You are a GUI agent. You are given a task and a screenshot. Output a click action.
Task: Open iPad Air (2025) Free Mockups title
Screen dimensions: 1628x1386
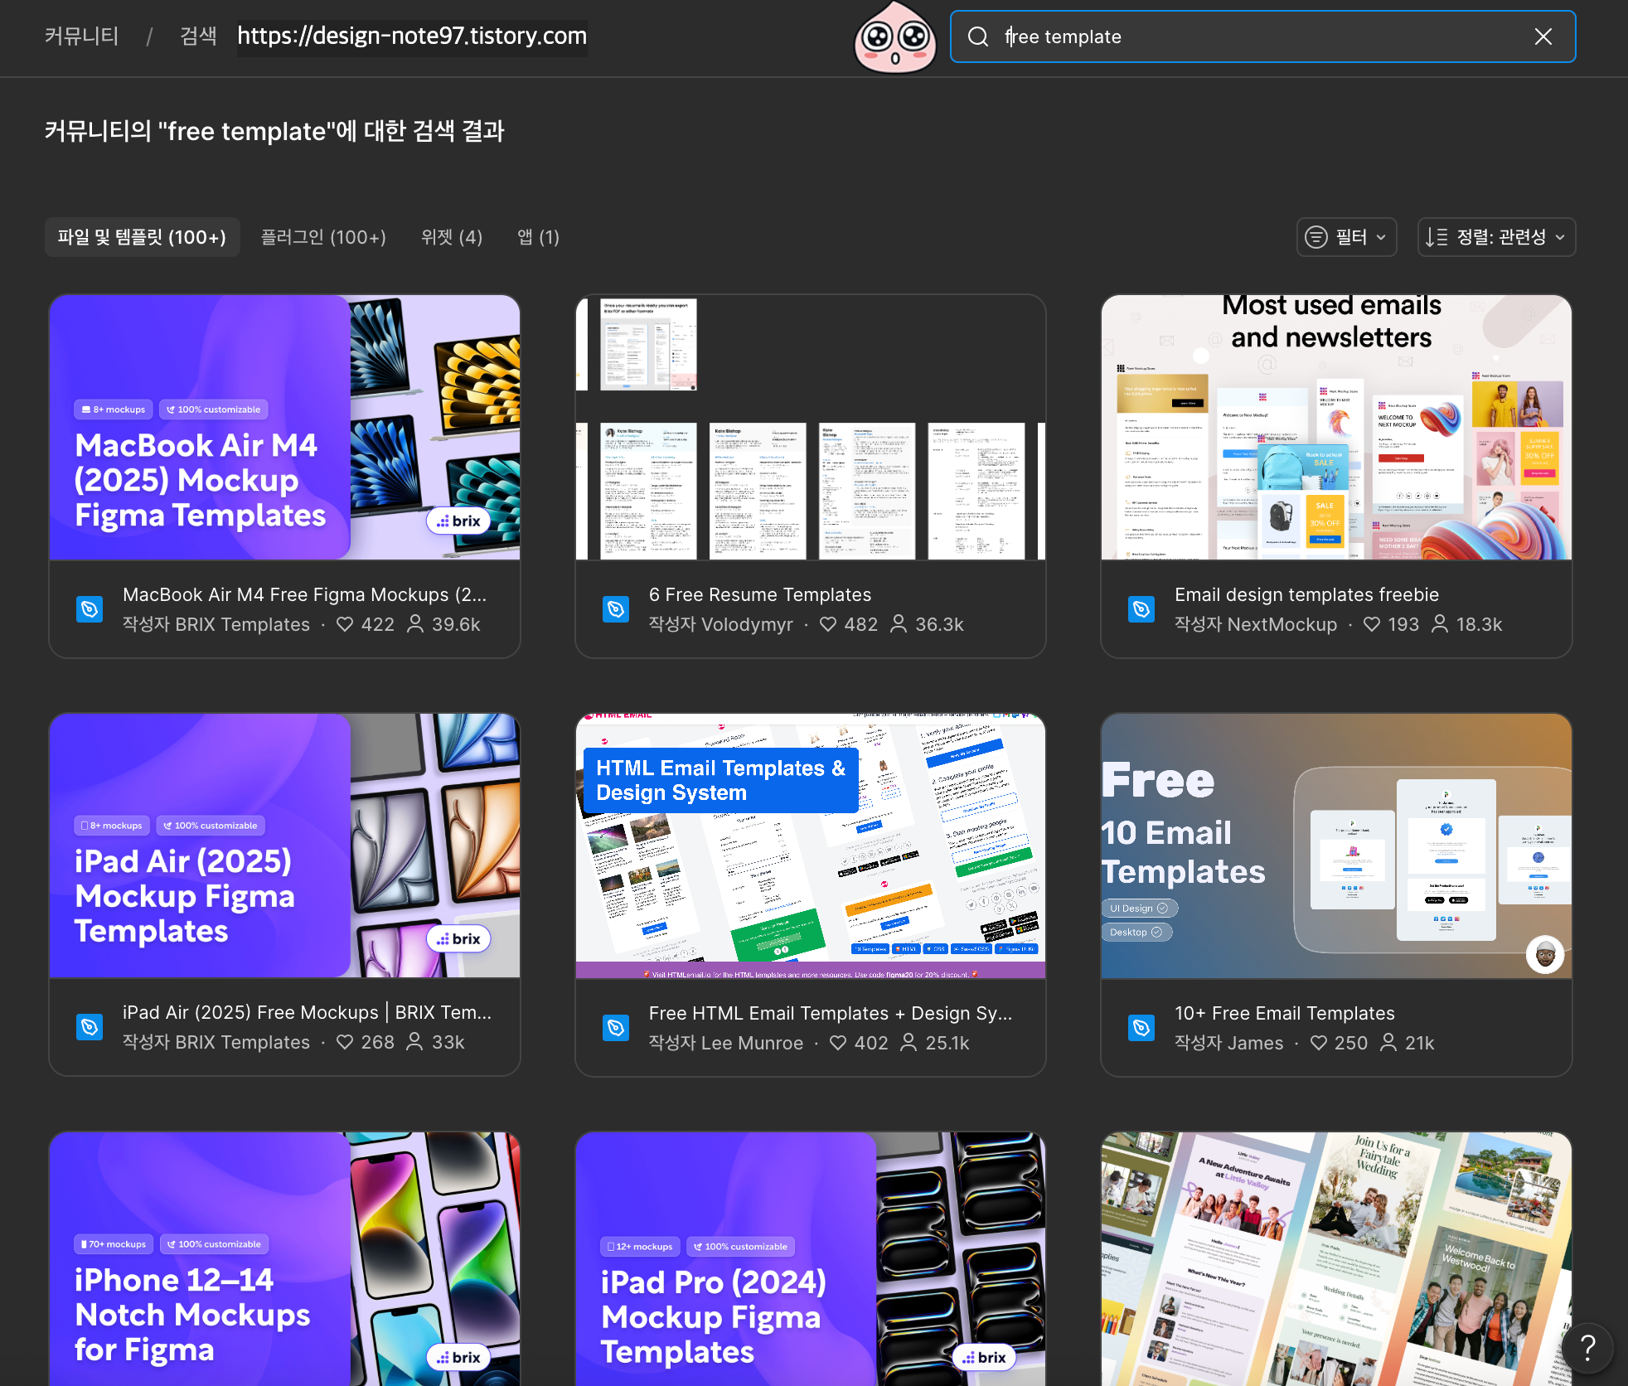[x=308, y=1012]
